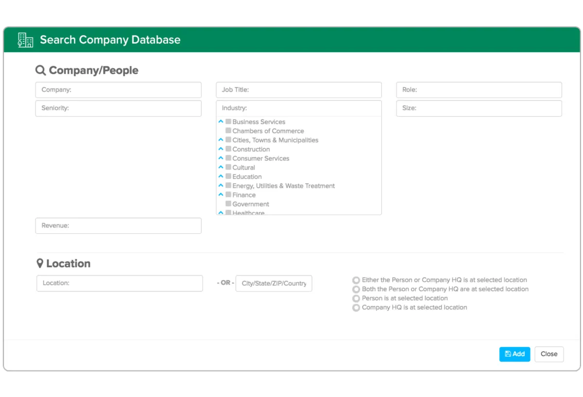Expand the Consumer Services arrow
Viewport: 583px width, 397px height.
pos(221,158)
